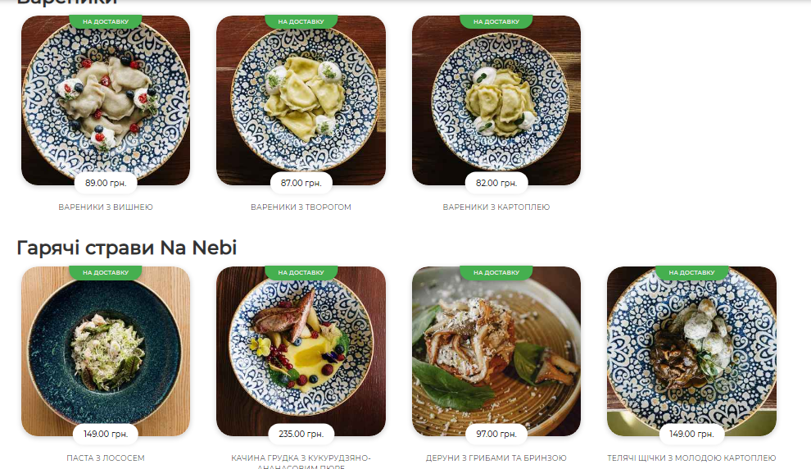Open the Вареники з картоплею dish photo
This screenshot has width=811, height=469.
pos(496,100)
